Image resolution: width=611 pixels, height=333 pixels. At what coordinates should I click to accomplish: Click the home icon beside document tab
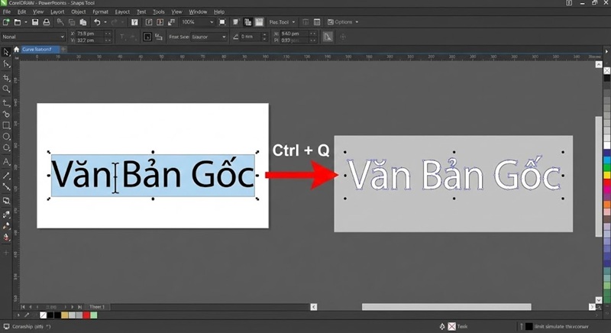[x=16, y=50]
